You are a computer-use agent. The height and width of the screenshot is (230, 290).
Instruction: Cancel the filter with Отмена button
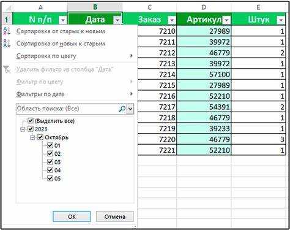115,217
